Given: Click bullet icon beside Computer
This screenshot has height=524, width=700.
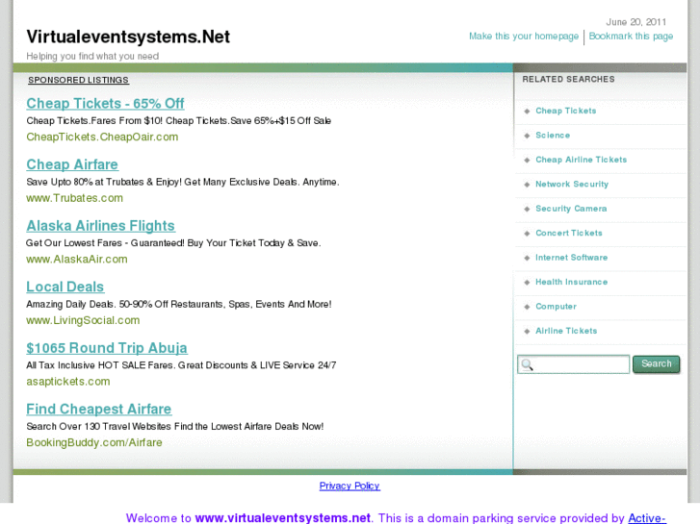Looking at the screenshot, I should click(x=527, y=307).
